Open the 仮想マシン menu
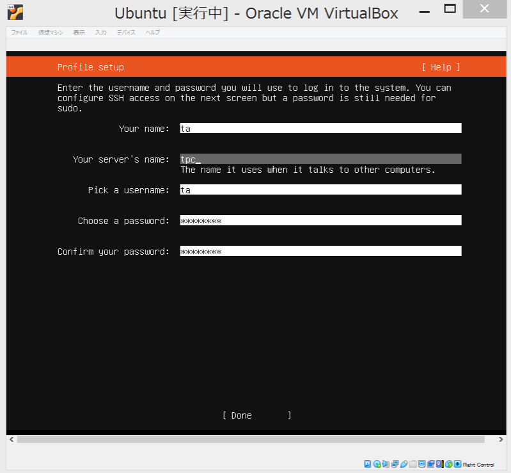Viewport: 511px width, 473px height. [x=51, y=32]
